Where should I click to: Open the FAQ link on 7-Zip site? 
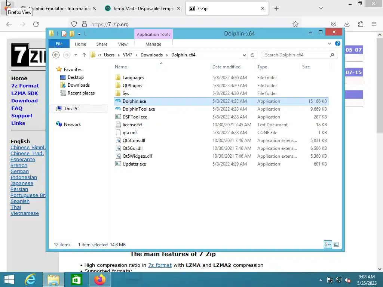pos(17,108)
